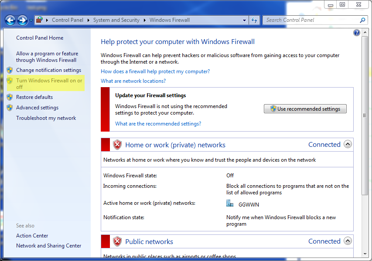Screen dimensions: 372x261
Task: Open Action Center link
Action: pos(32,236)
